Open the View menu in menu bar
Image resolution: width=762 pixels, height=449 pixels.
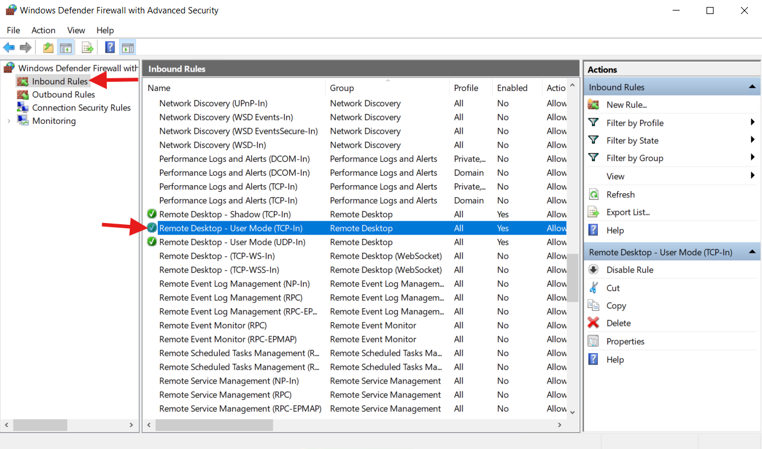(x=76, y=30)
